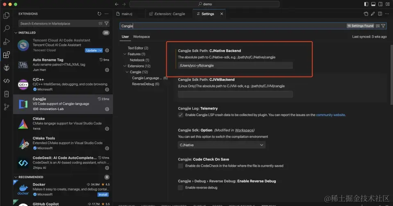Image resolution: width=393 pixels, height=206 pixels.
Task: Open the Search view in activity bar
Action: coord(7,29)
